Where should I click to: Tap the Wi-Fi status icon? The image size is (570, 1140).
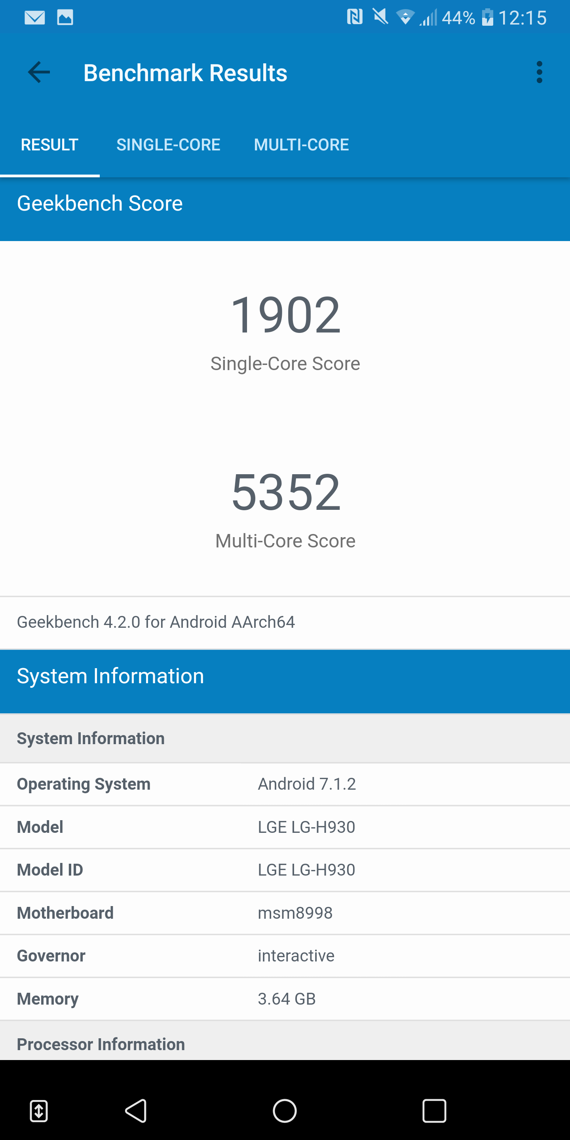(405, 17)
